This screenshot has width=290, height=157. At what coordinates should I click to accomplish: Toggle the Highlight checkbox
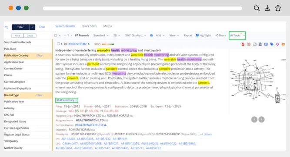click(197, 35)
